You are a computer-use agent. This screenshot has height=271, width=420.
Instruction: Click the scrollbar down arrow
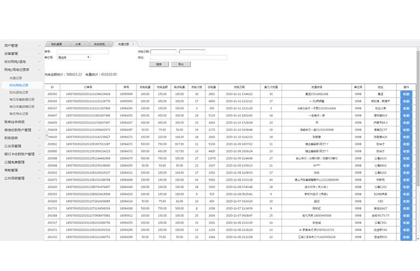tap(418, 238)
